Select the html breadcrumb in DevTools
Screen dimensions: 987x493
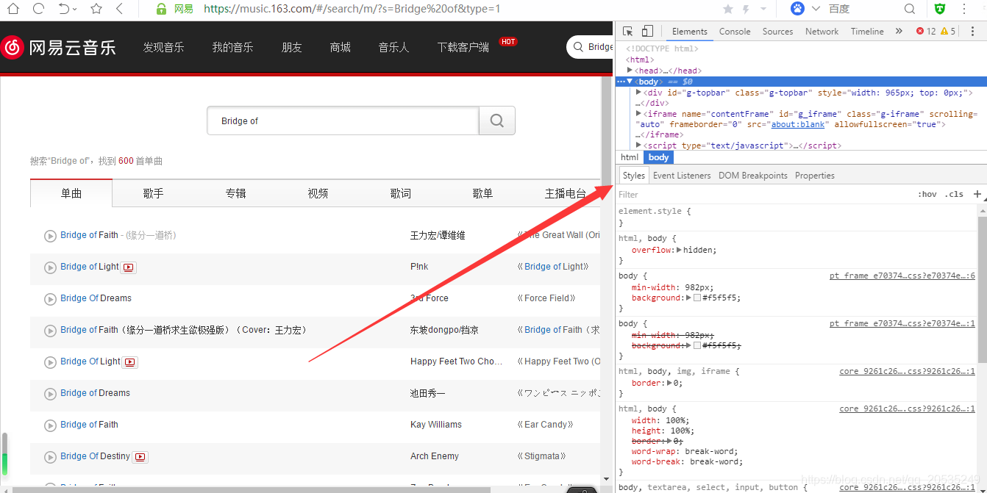click(x=630, y=157)
